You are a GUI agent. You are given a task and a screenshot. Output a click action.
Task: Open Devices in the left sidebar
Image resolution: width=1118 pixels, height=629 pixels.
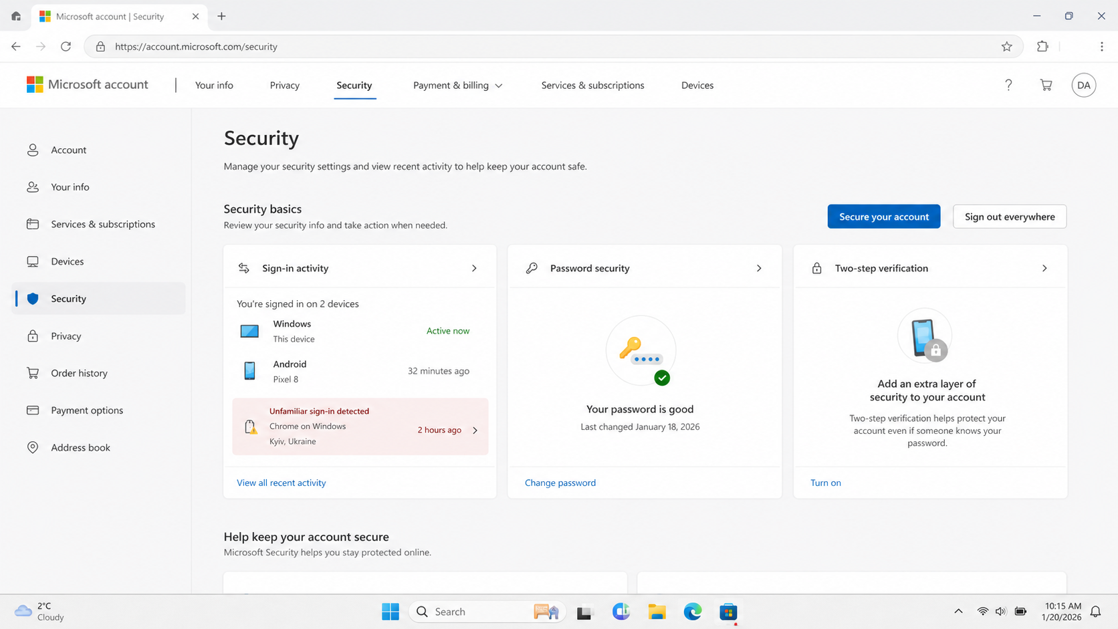99,261
